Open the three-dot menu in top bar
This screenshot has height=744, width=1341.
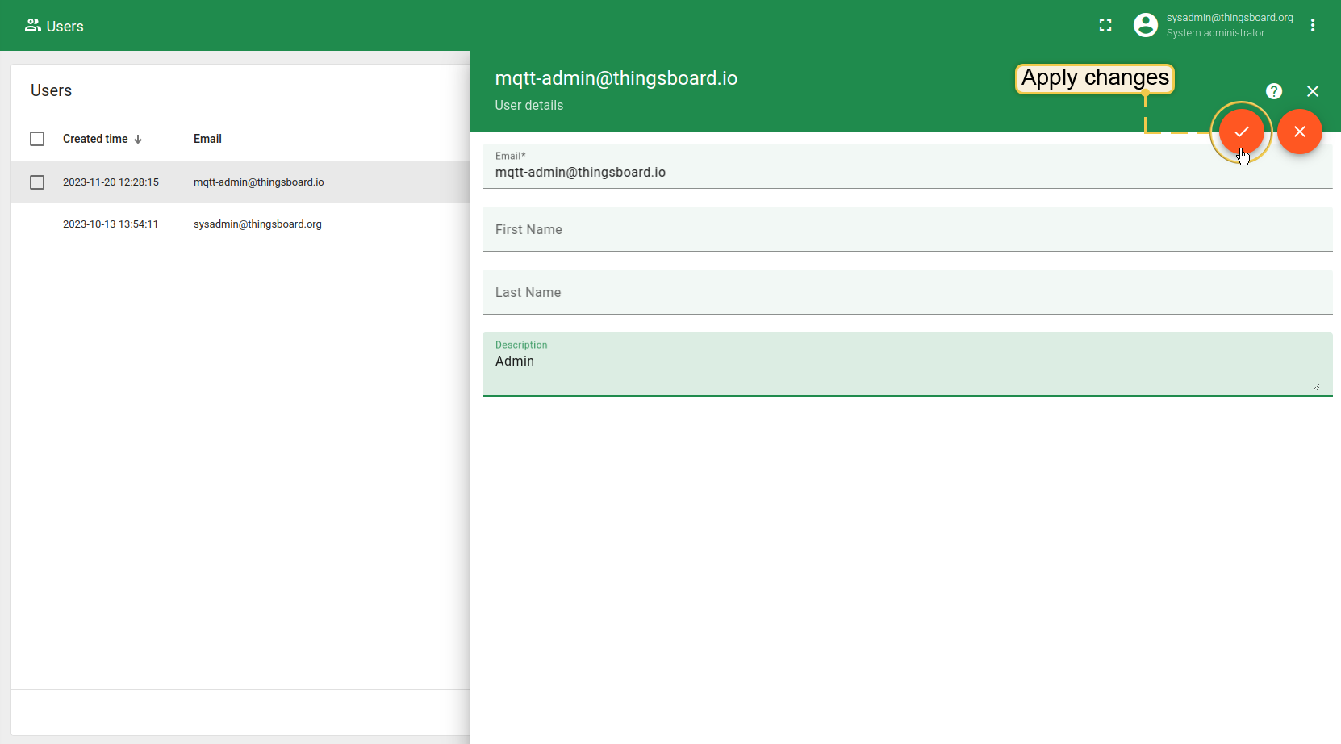coord(1313,26)
